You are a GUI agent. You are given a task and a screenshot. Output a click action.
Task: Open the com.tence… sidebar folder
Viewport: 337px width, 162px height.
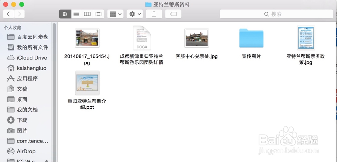[x=28, y=141]
